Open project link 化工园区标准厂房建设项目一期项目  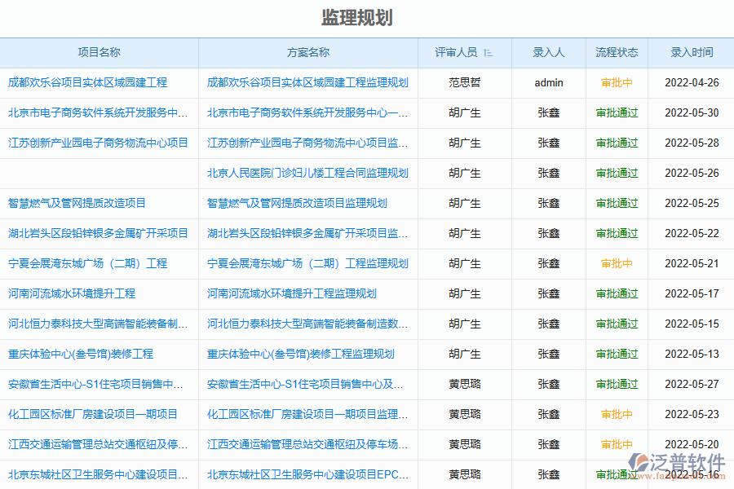click(93, 414)
